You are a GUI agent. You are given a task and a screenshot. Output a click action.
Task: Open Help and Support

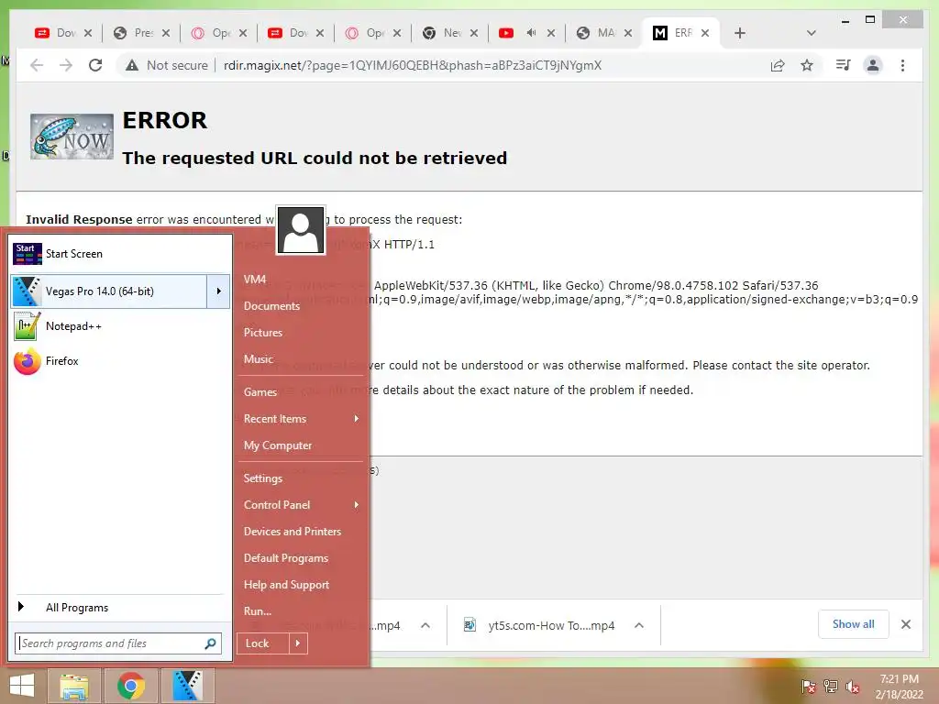[x=286, y=585]
